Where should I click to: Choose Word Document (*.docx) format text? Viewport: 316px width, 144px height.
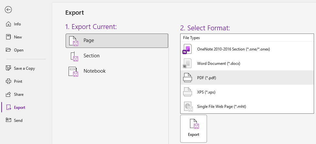219,64
